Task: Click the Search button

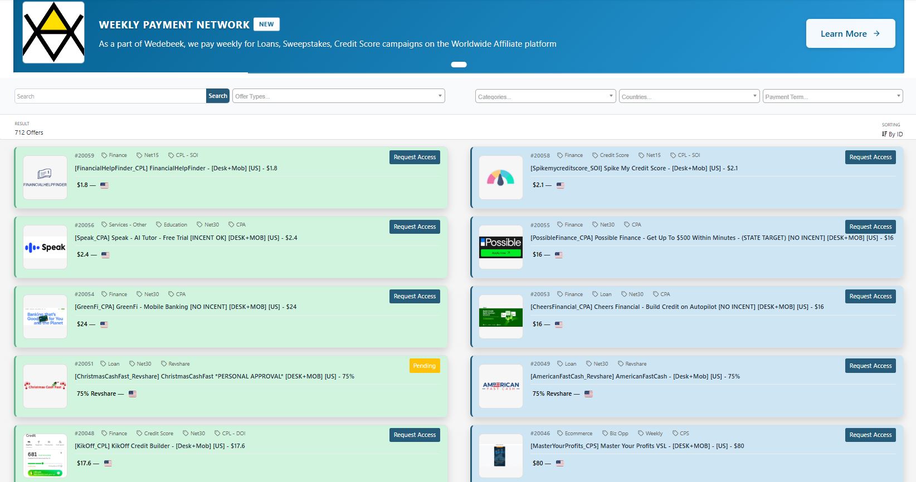Action: (218, 96)
